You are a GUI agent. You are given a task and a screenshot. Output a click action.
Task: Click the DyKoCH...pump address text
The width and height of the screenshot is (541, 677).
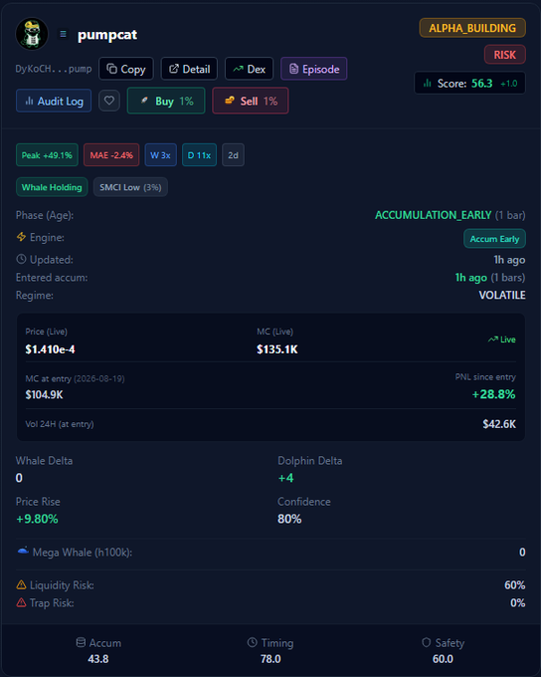[54, 69]
